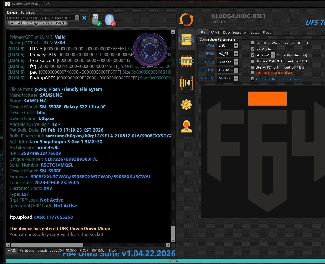Select the ISP IMG bottom tab
The image size is (325, 264).
click(98, 250)
